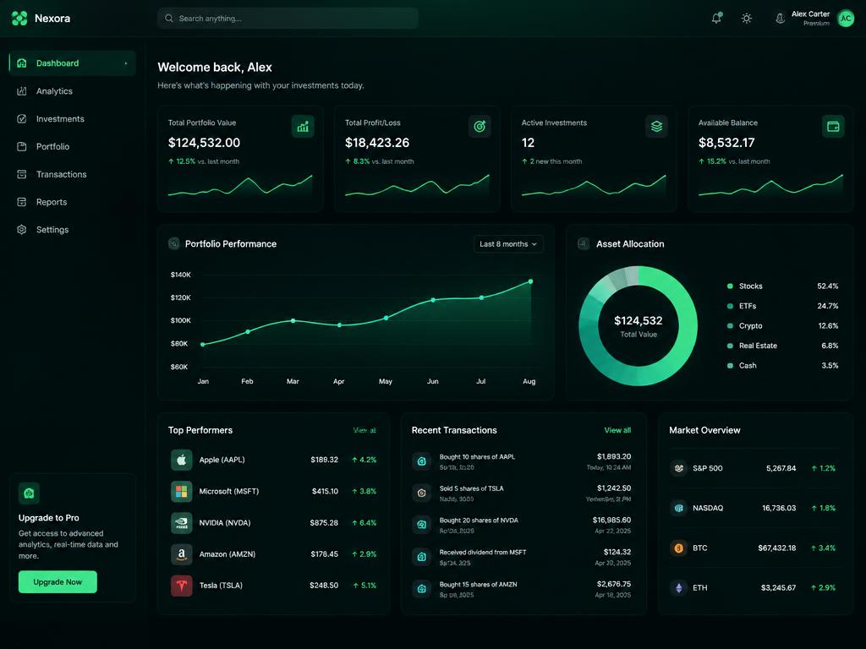Click the $18,423.26 profit value
Viewport: 866px width, 649px height.
click(x=377, y=142)
